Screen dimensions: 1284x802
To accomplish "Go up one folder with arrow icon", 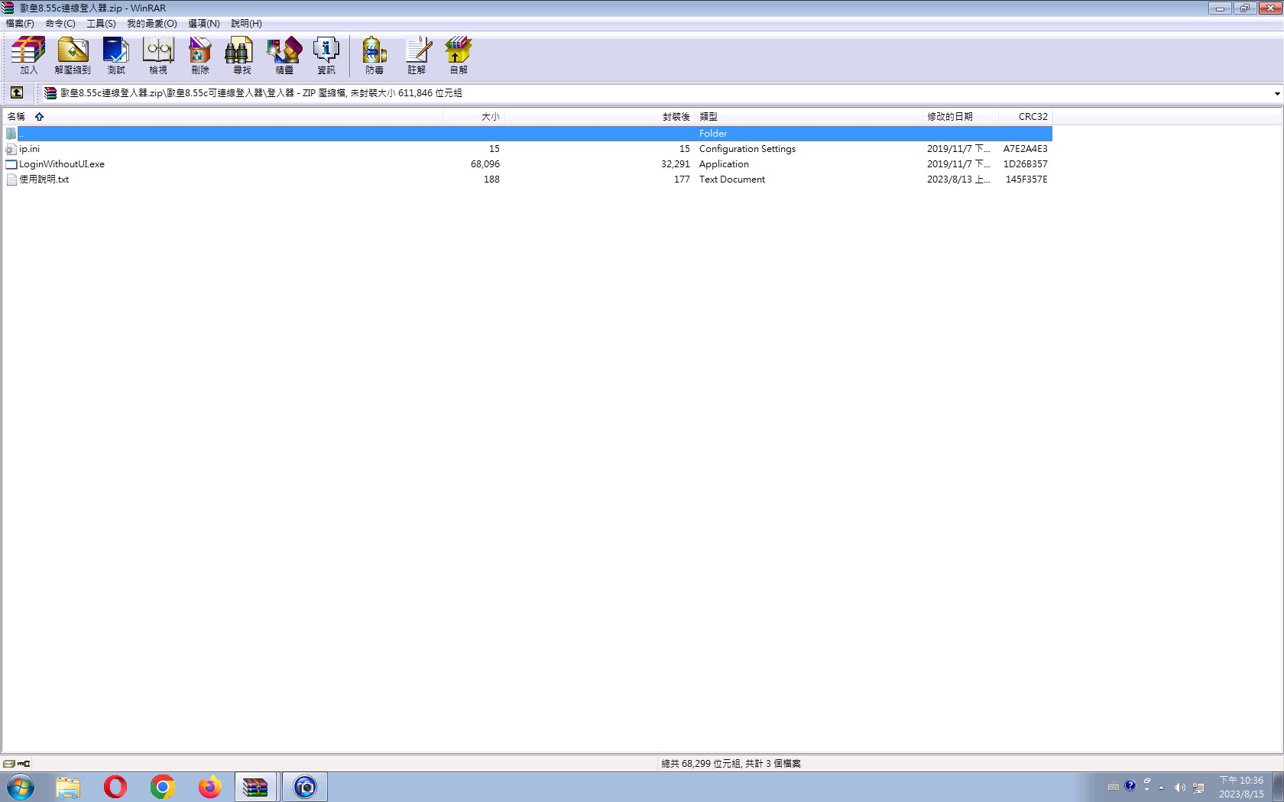I will tap(17, 93).
